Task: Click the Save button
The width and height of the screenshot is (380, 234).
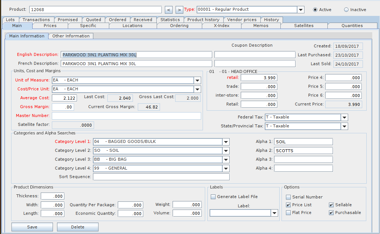Action: coord(32,227)
